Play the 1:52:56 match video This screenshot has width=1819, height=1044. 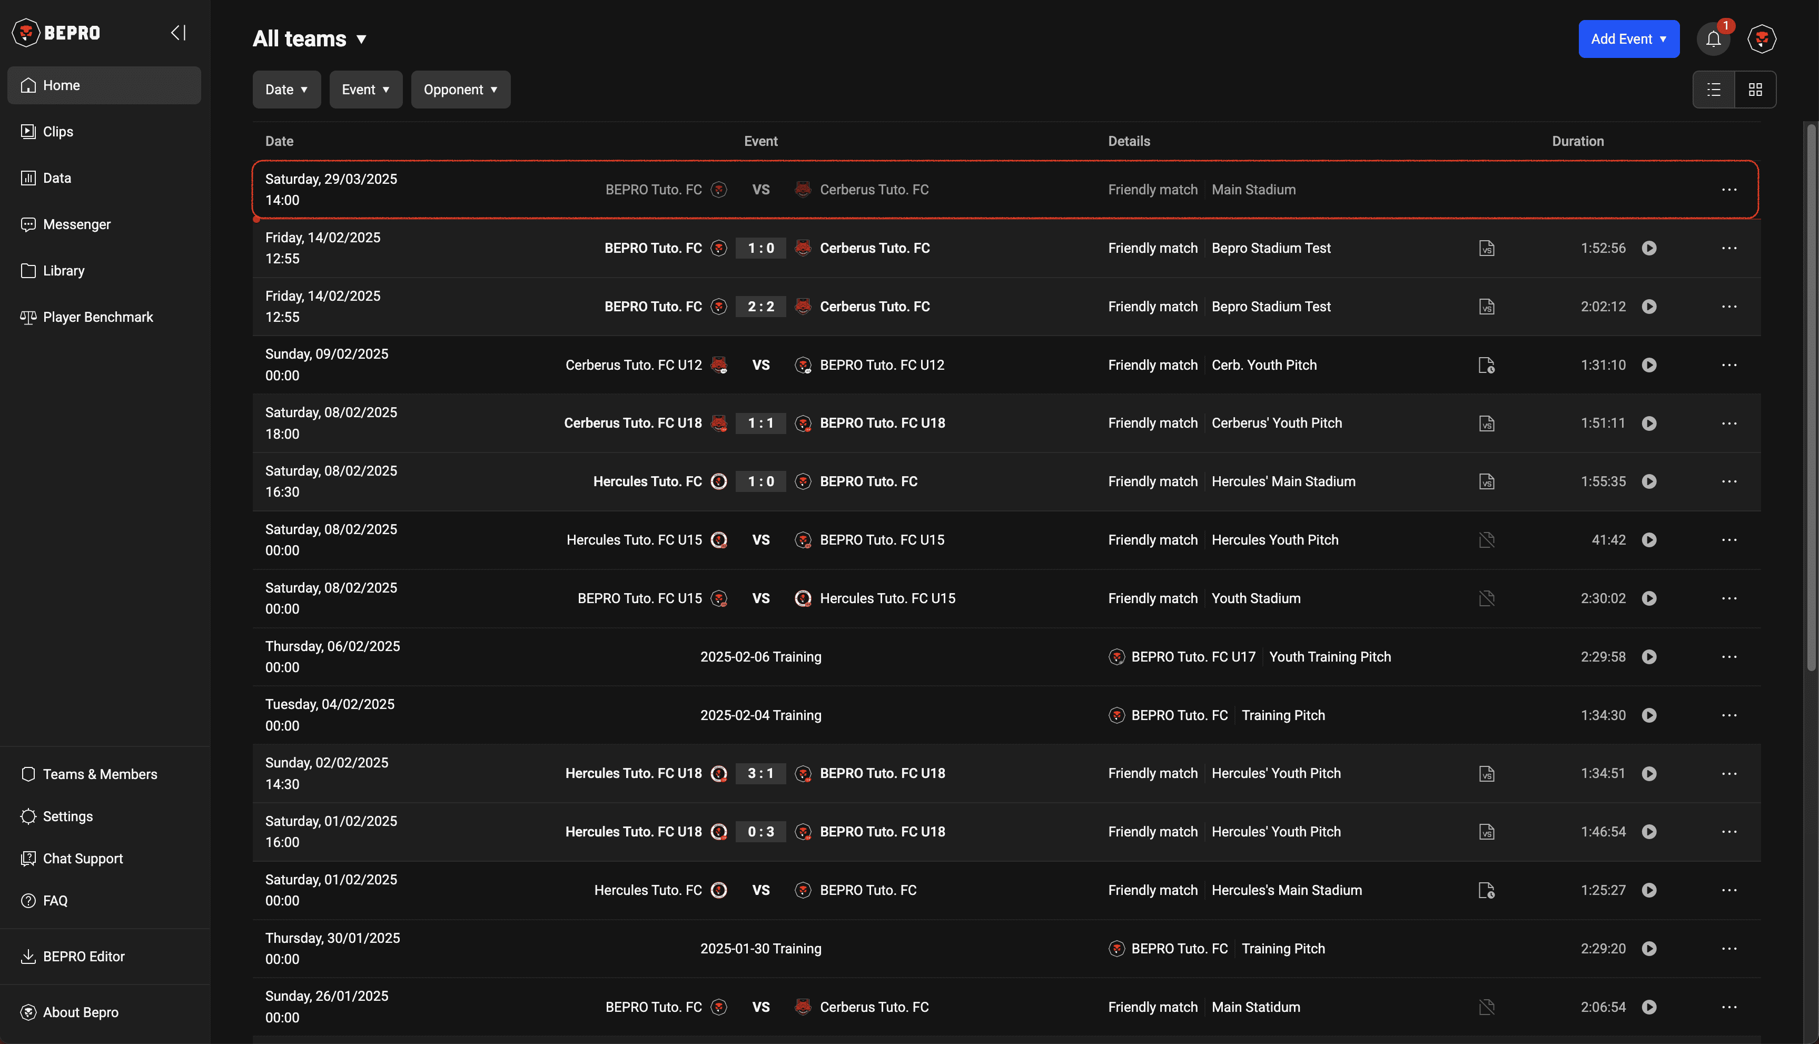click(x=1649, y=248)
